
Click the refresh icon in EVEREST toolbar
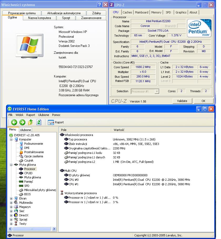click(39, 122)
